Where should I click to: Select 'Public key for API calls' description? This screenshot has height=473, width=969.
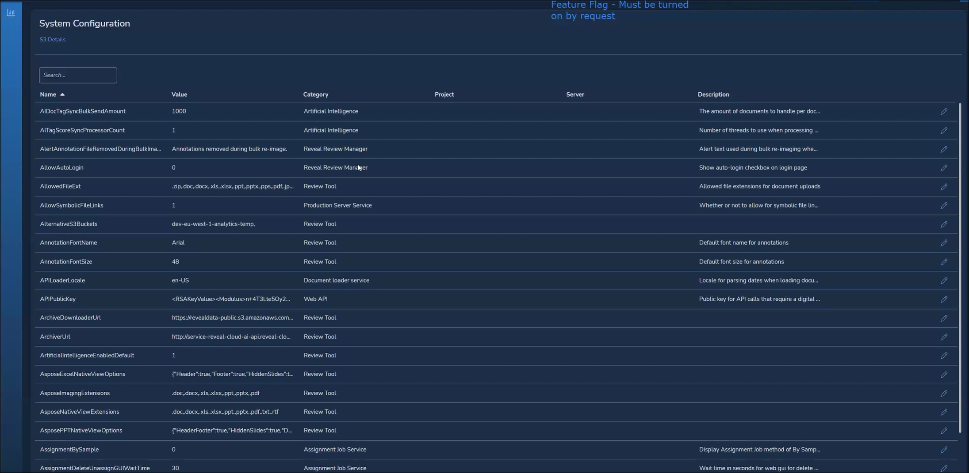[759, 299]
